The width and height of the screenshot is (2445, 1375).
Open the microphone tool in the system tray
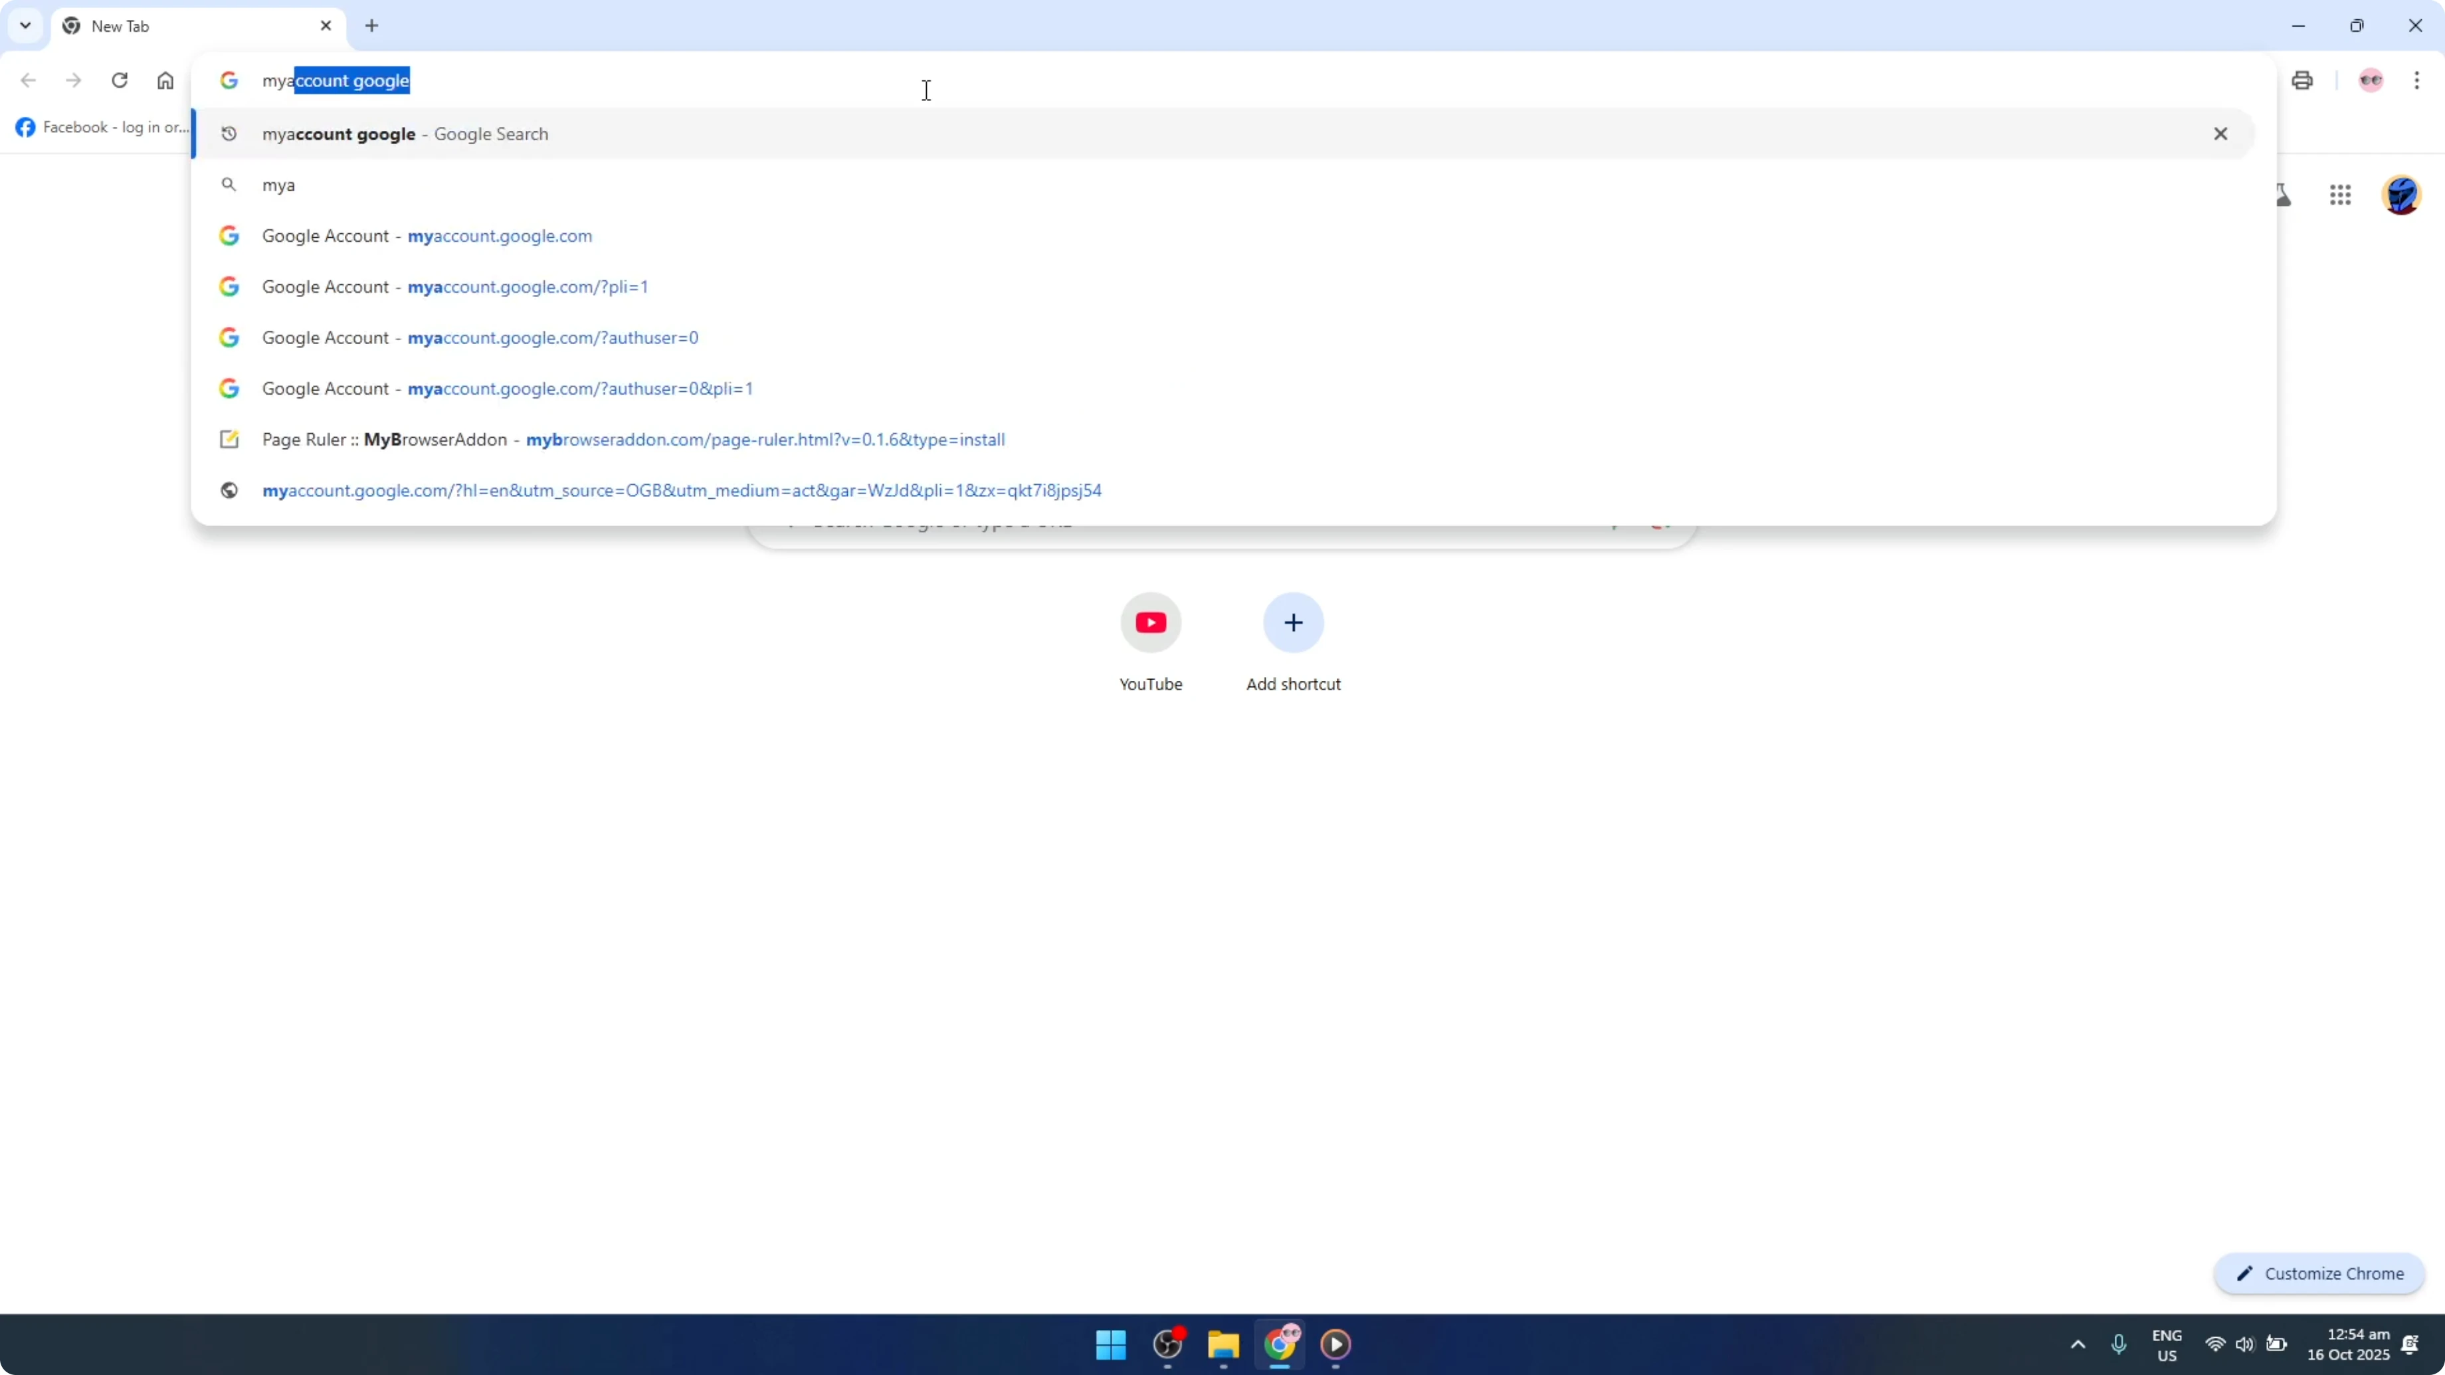[2119, 1344]
